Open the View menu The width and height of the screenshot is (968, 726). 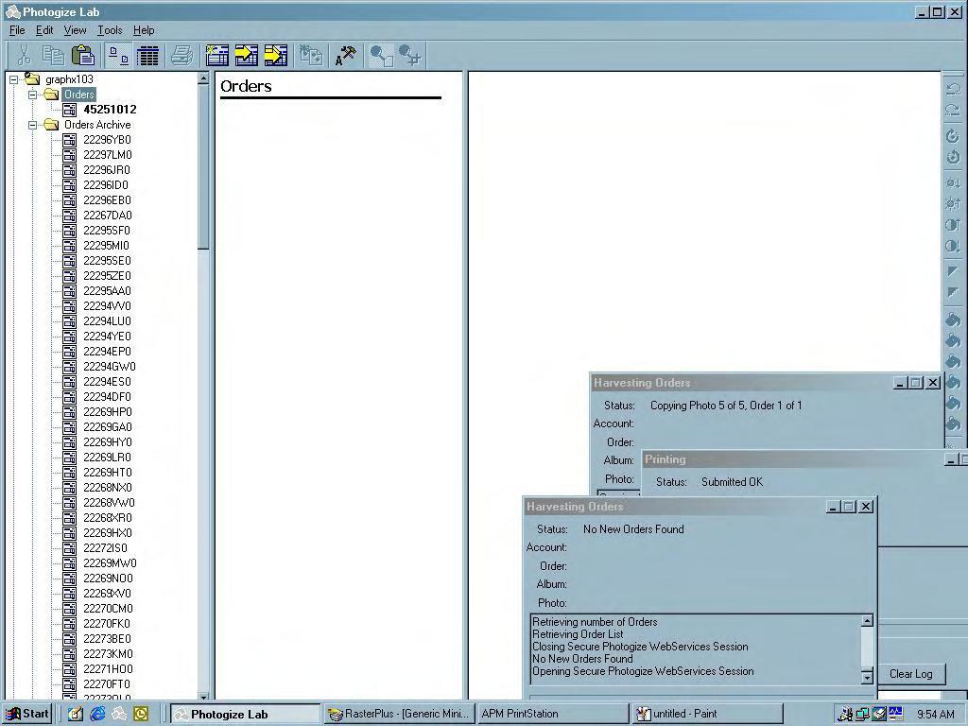tap(76, 30)
